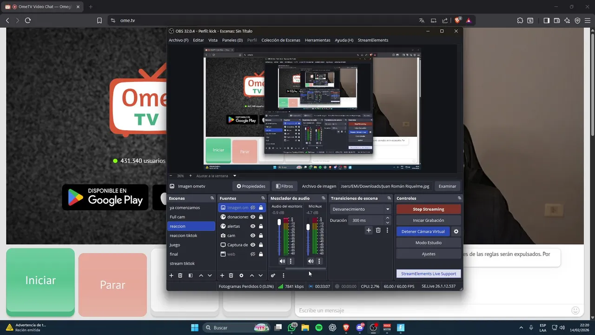The image size is (595, 335).
Task: Open WhatsApp from the Windows taskbar
Action: point(291,328)
